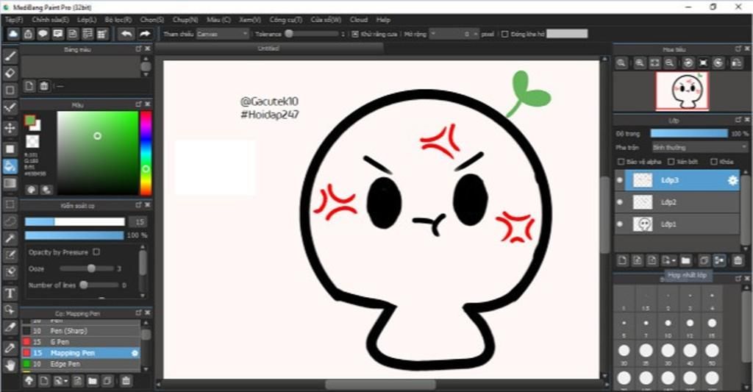Zoom in the Navigator preview
The image size is (753, 392).
640,63
